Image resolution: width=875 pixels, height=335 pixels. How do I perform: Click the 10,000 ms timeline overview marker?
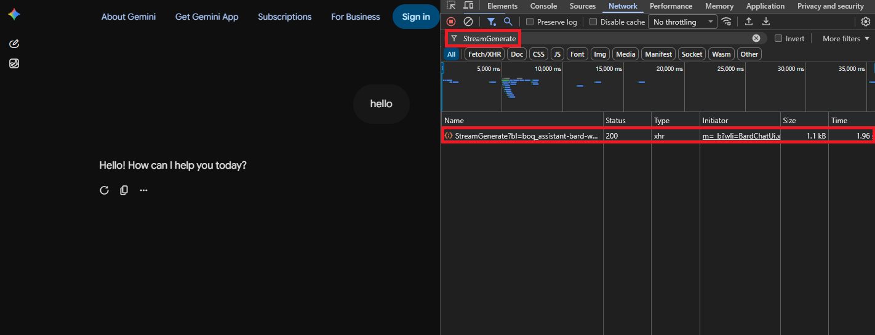click(548, 69)
